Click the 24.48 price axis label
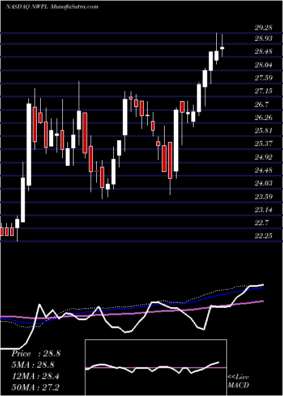This screenshot has height=396, width=283. [x=264, y=170]
